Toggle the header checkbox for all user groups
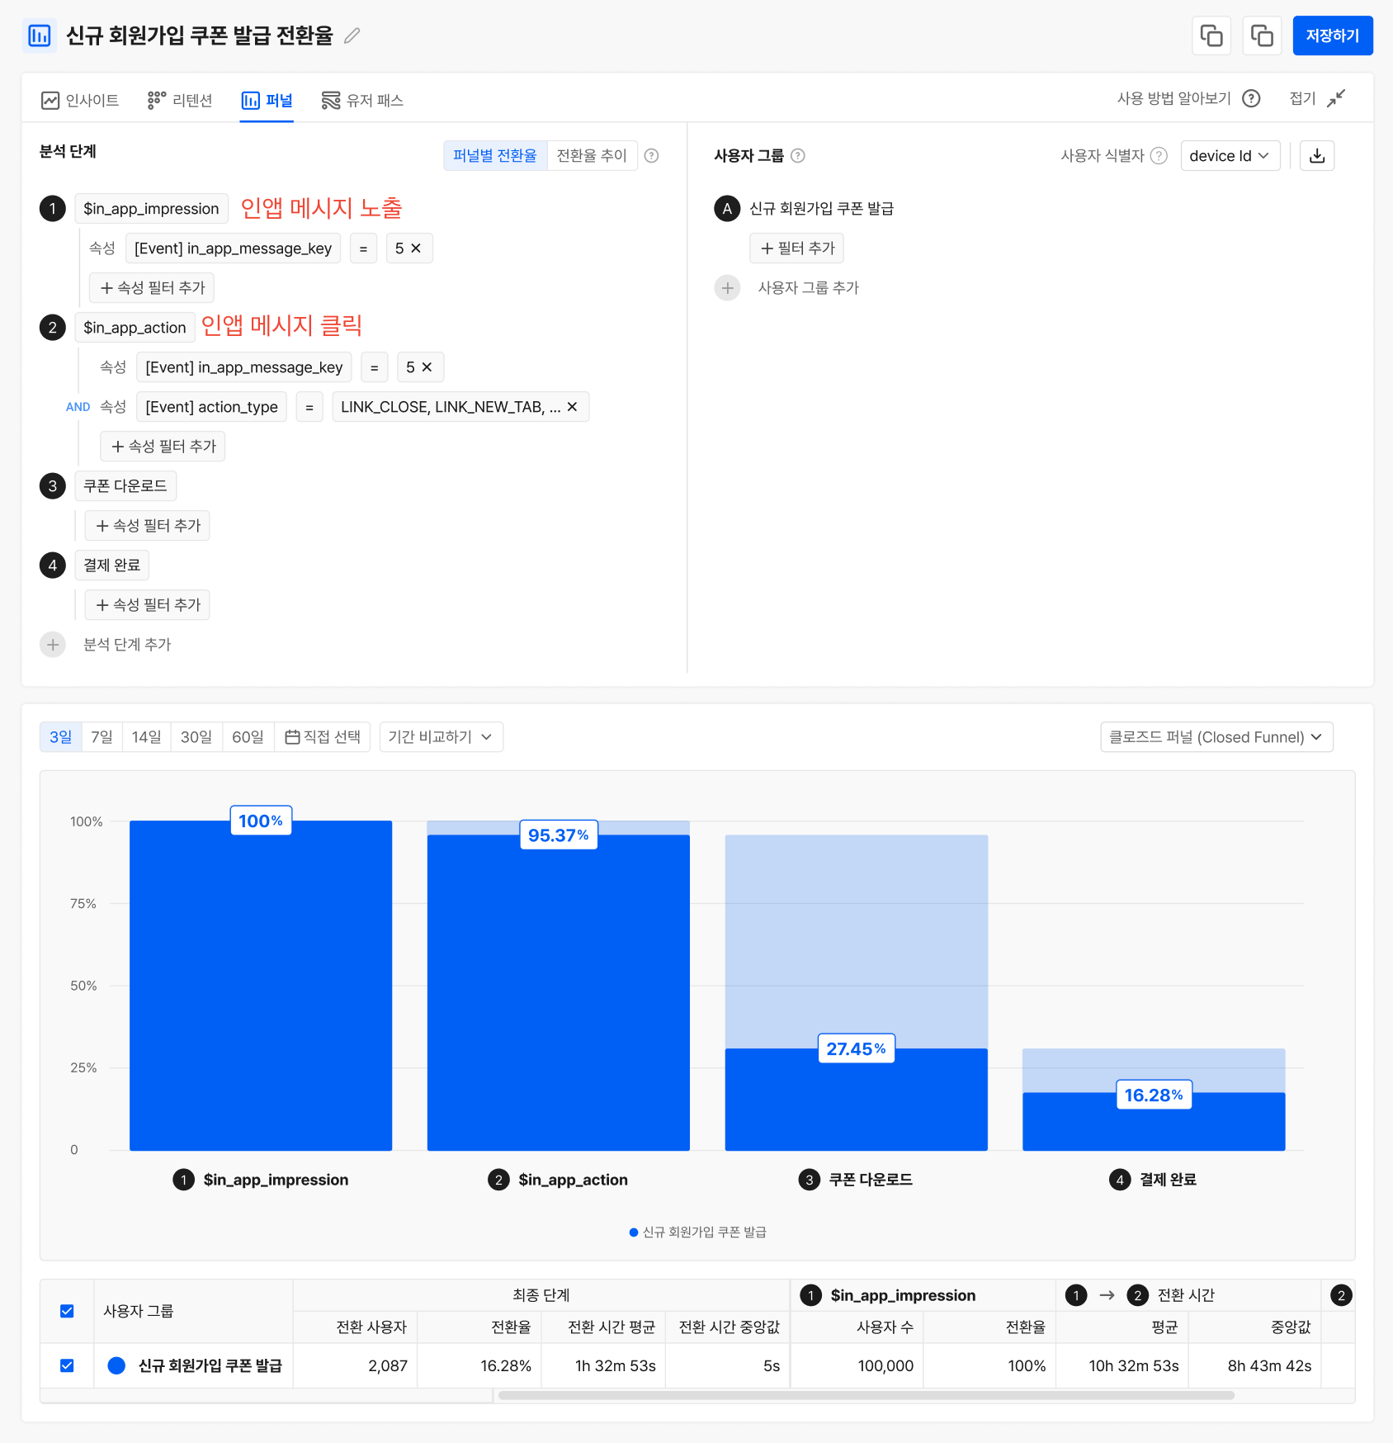1393x1443 pixels. point(67,1311)
